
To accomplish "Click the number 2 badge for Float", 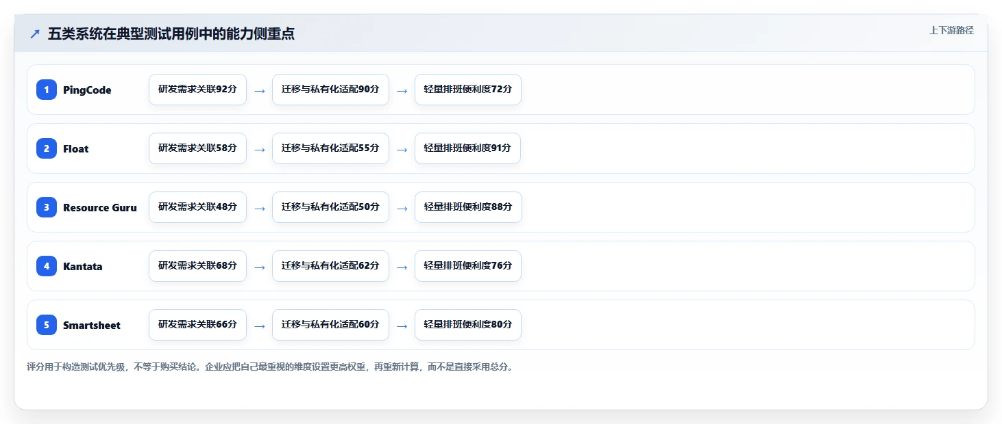I will [x=47, y=148].
